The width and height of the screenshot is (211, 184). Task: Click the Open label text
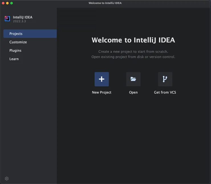(x=133, y=93)
